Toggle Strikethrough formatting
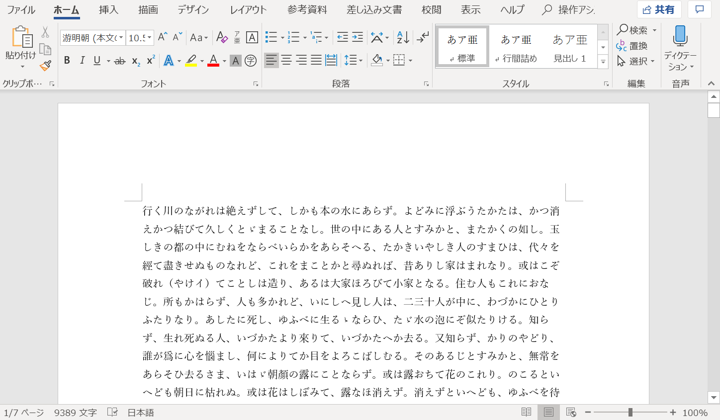The image size is (720, 420). 120,61
